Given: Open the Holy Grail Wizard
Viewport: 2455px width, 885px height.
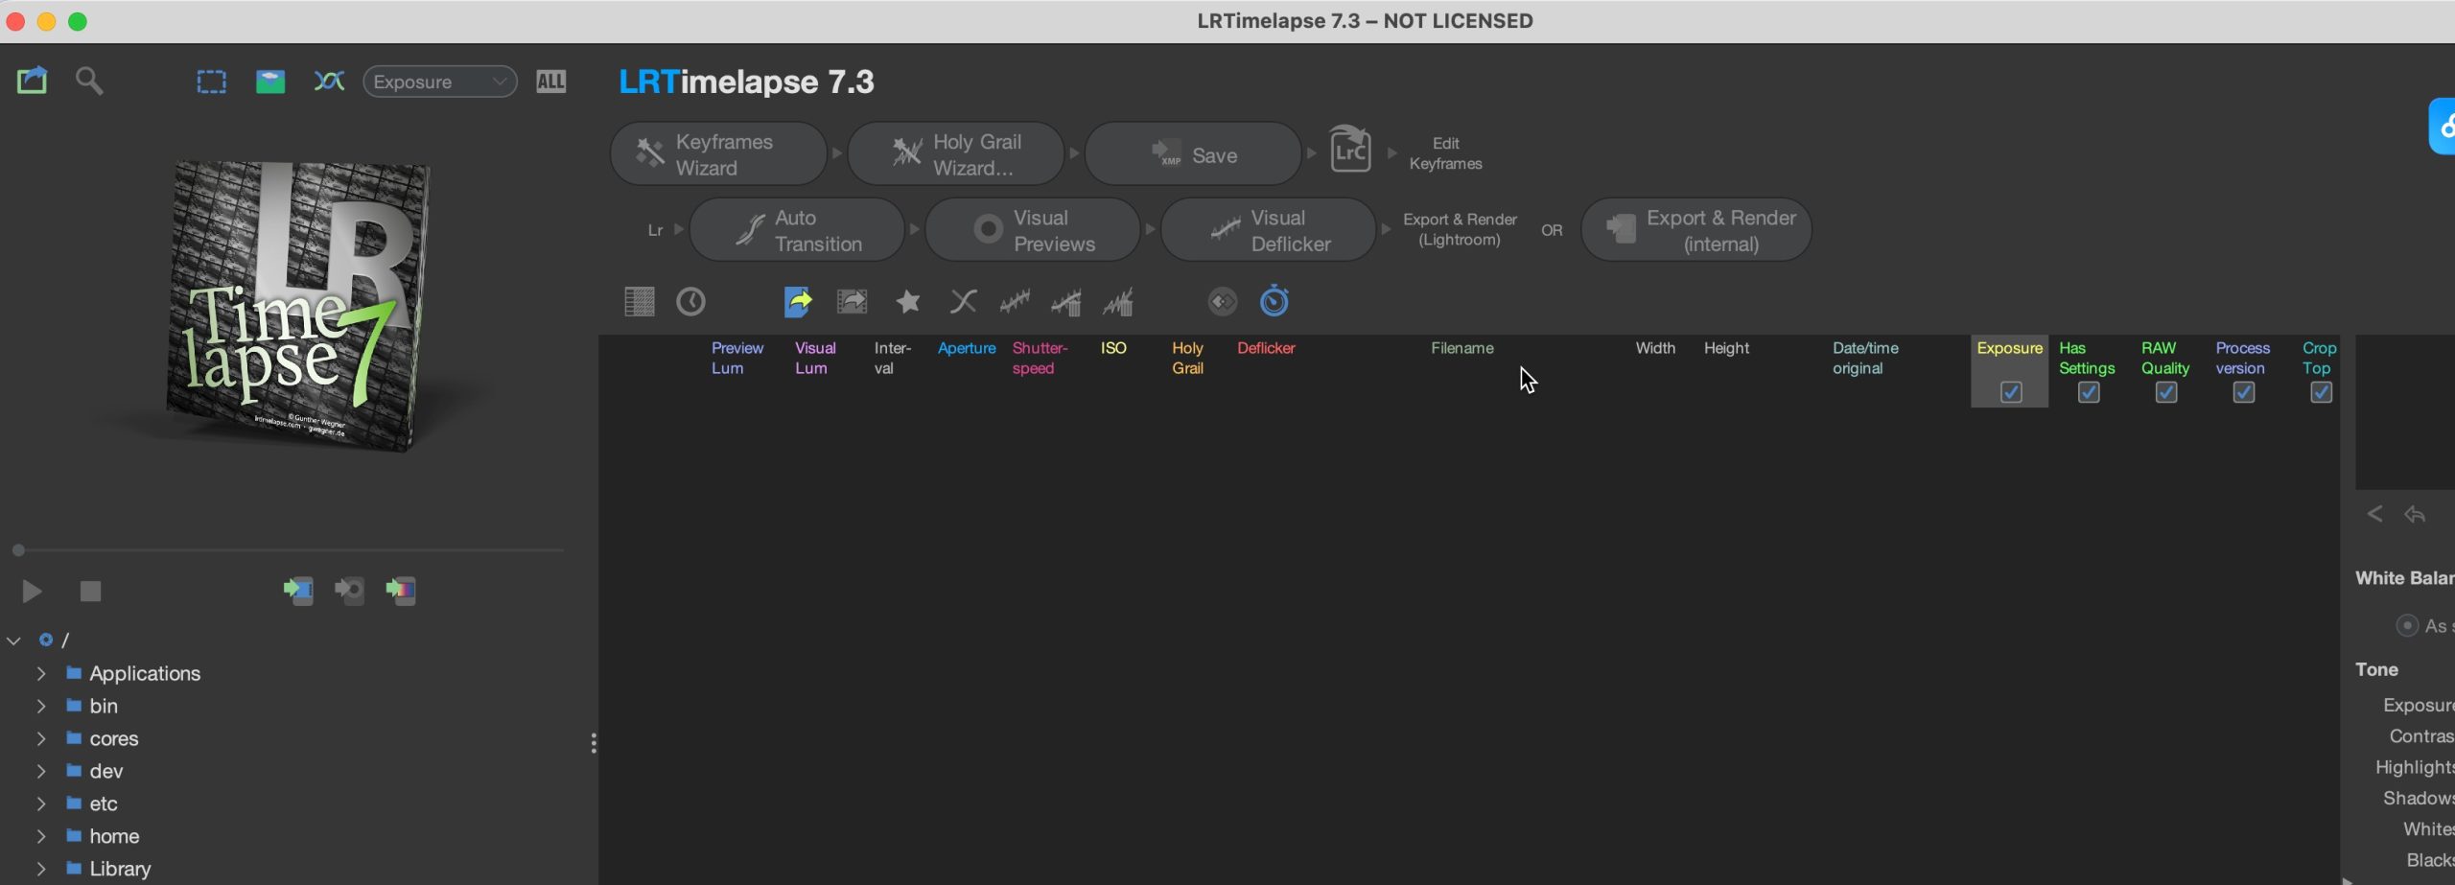Looking at the screenshot, I should pos(956,153).
